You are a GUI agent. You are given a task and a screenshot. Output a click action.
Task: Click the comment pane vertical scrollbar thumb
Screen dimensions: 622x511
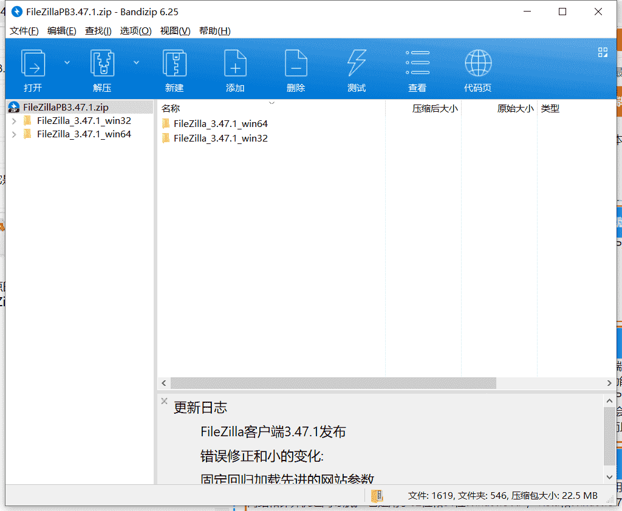(609, 436)
